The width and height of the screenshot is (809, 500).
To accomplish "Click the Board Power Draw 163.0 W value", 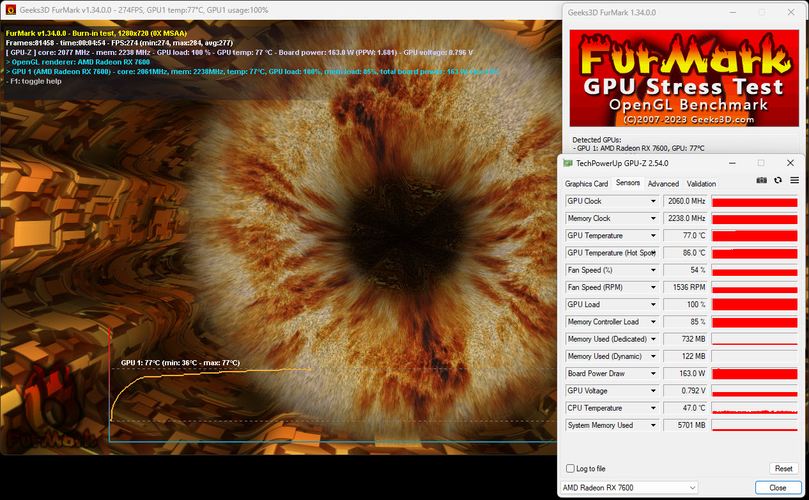I will tap(685, 374).
